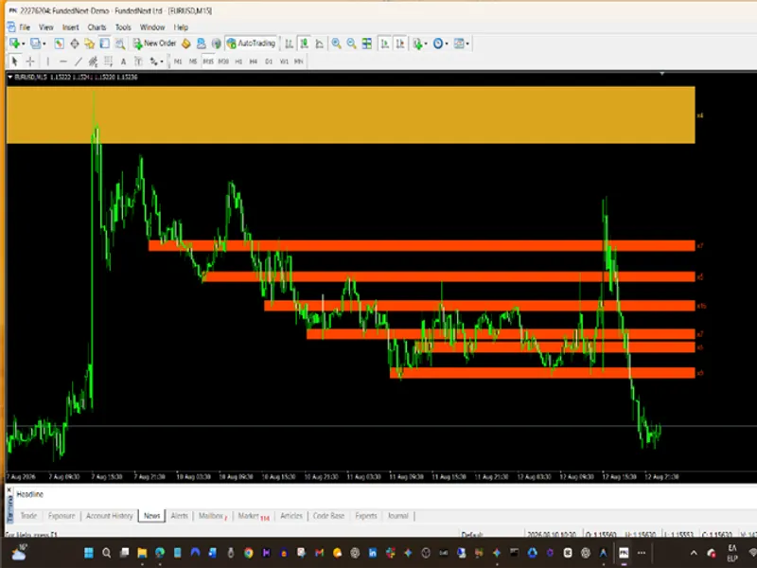Zoom in on the chart
Screen dimensions: 757x568
pyautogui.click(x=336, y=44)
